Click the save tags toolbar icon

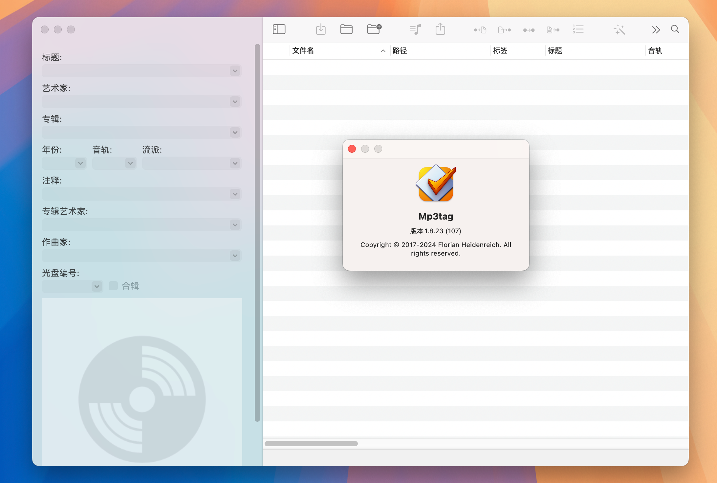(321, 29)
